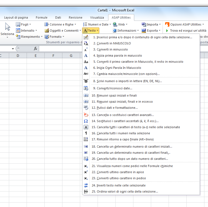The height and width of the screenshot is (207, 208).
Task: Switch to the Formule tab
Action: [42, 17]
